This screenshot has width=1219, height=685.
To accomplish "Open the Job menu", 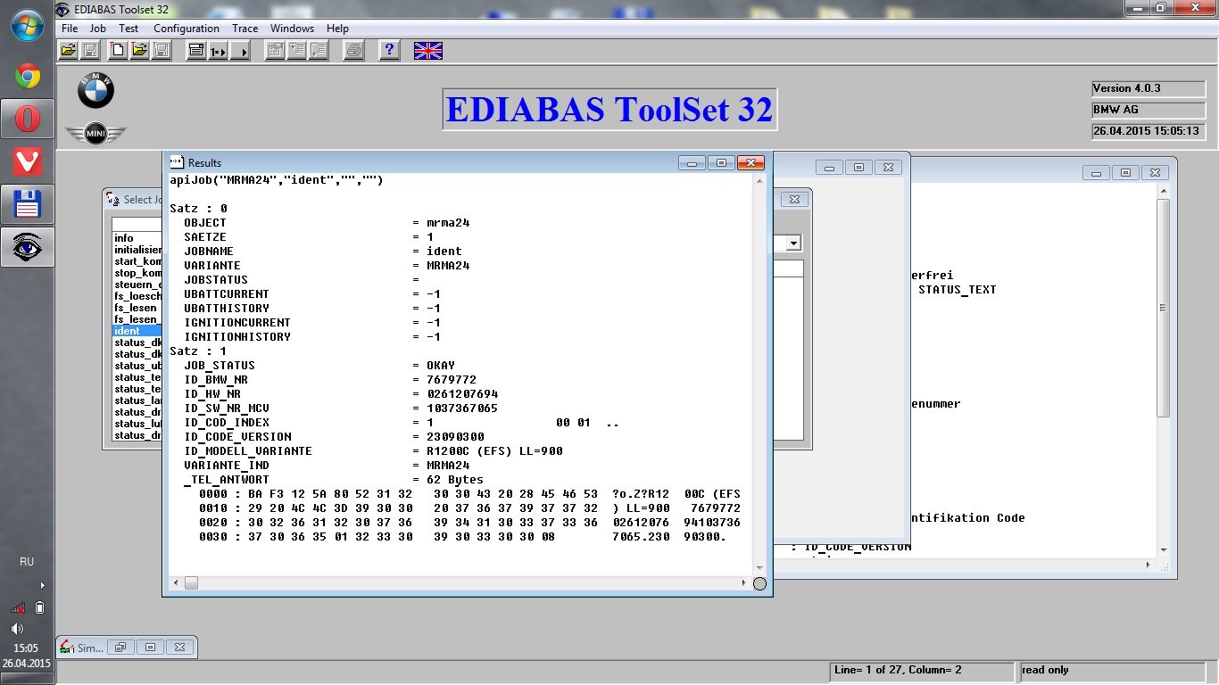I will (97, 29).
